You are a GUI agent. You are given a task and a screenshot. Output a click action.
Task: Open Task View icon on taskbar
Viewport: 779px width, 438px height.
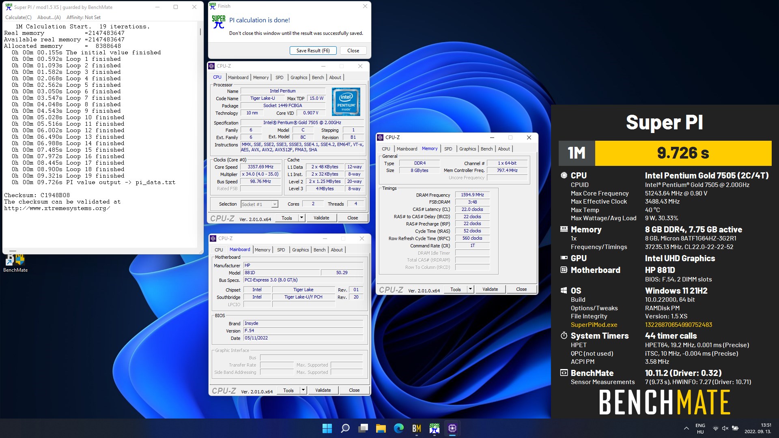click(363, 428)
